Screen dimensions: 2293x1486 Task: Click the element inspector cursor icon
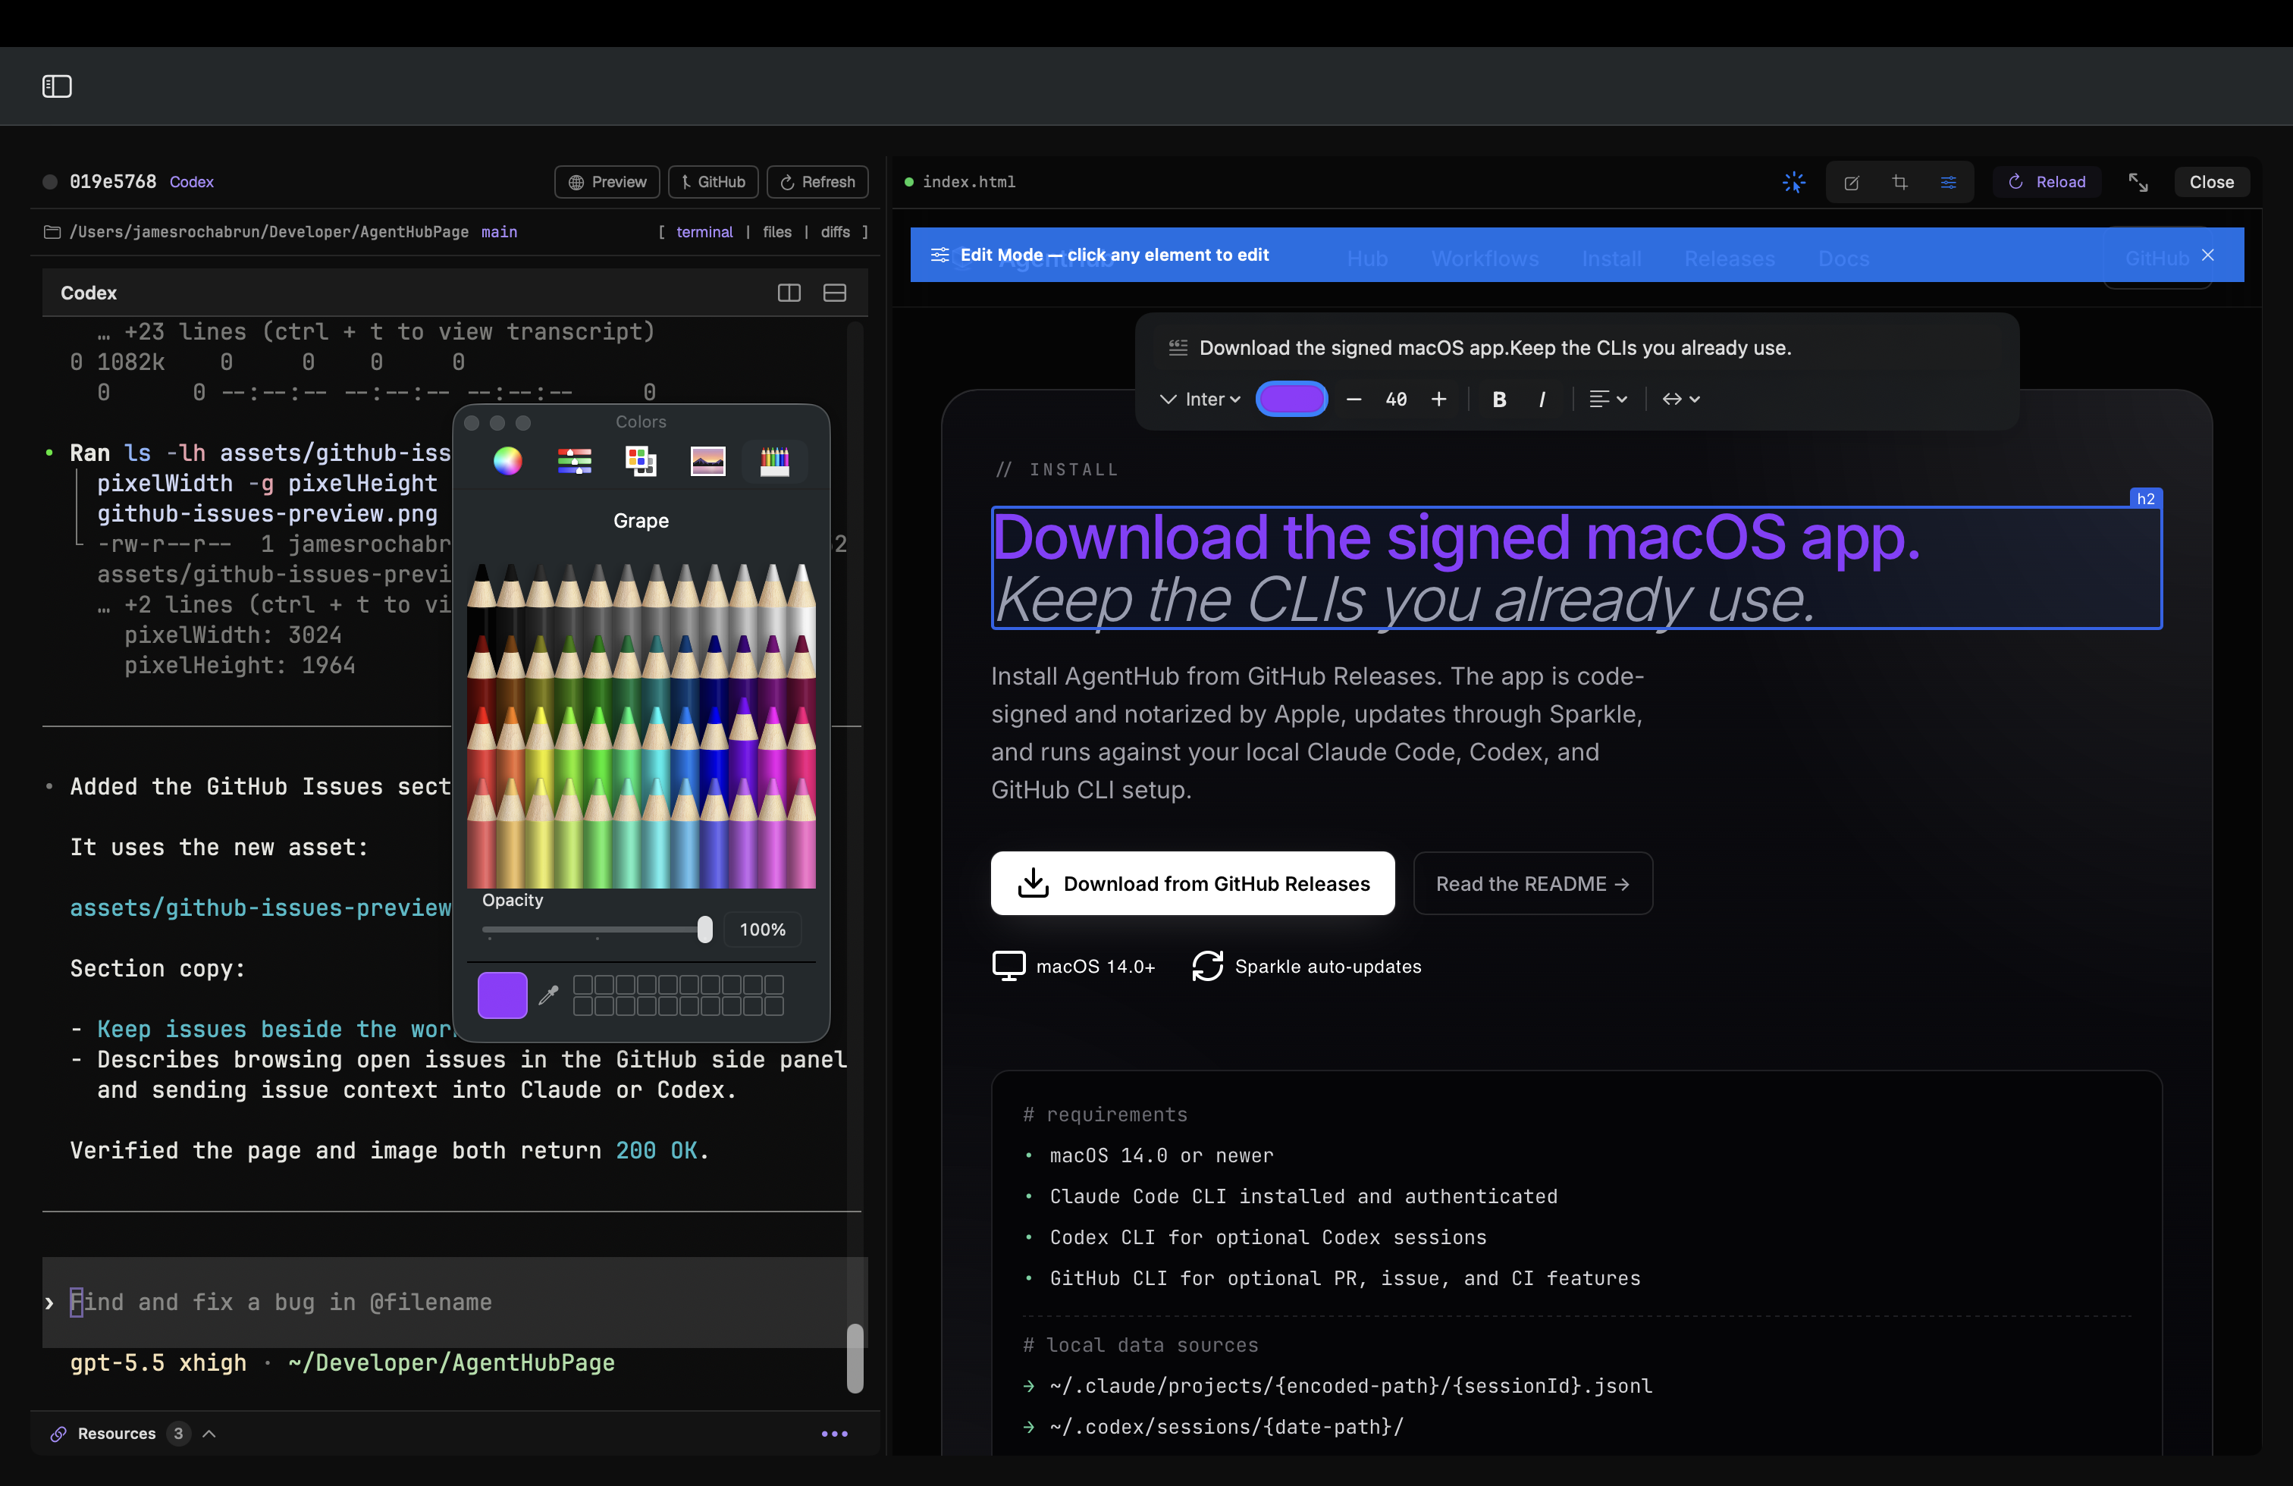pyautogui.click(x=1793, y=182)
